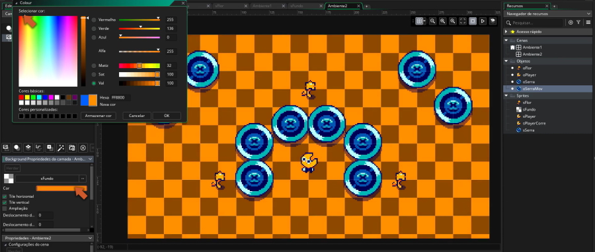
Task: Confirm the colour with OK button
Action: click(167, 115)
